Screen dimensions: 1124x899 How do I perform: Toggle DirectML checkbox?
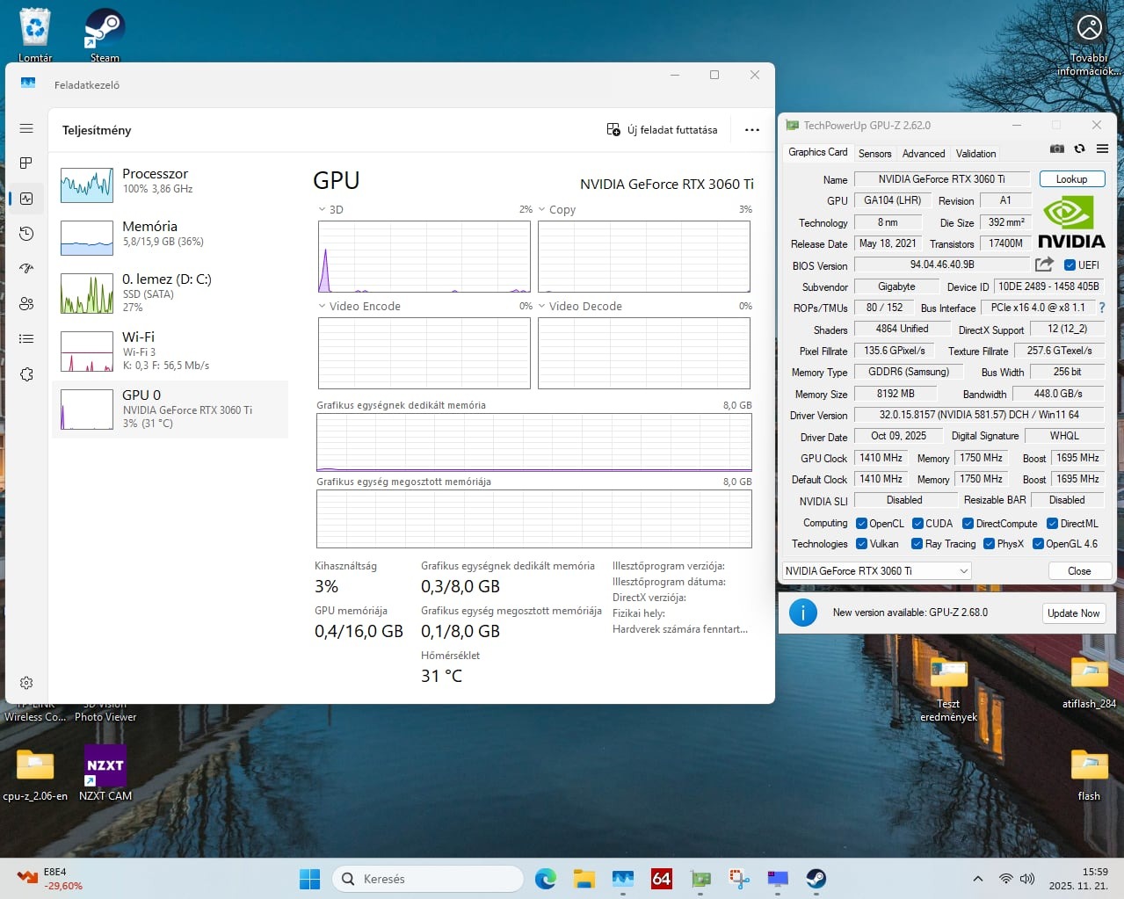(1052, 523)
